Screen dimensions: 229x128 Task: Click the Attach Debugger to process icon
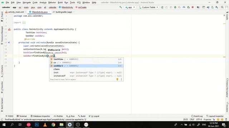(189, 7)
